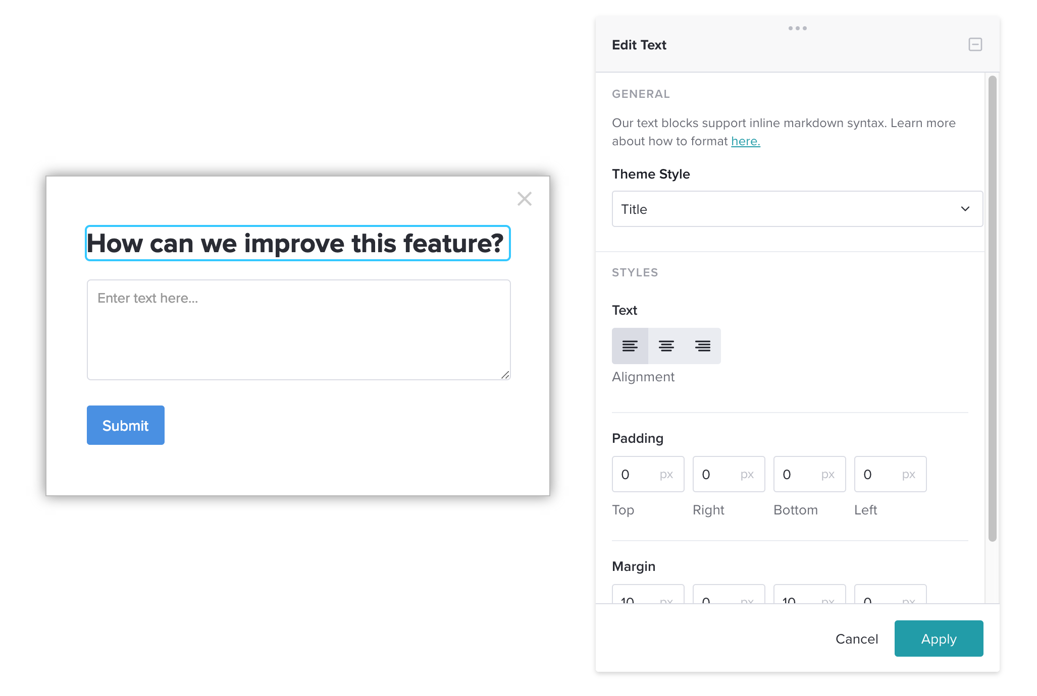Apply the text changes

tap(938, 638)
